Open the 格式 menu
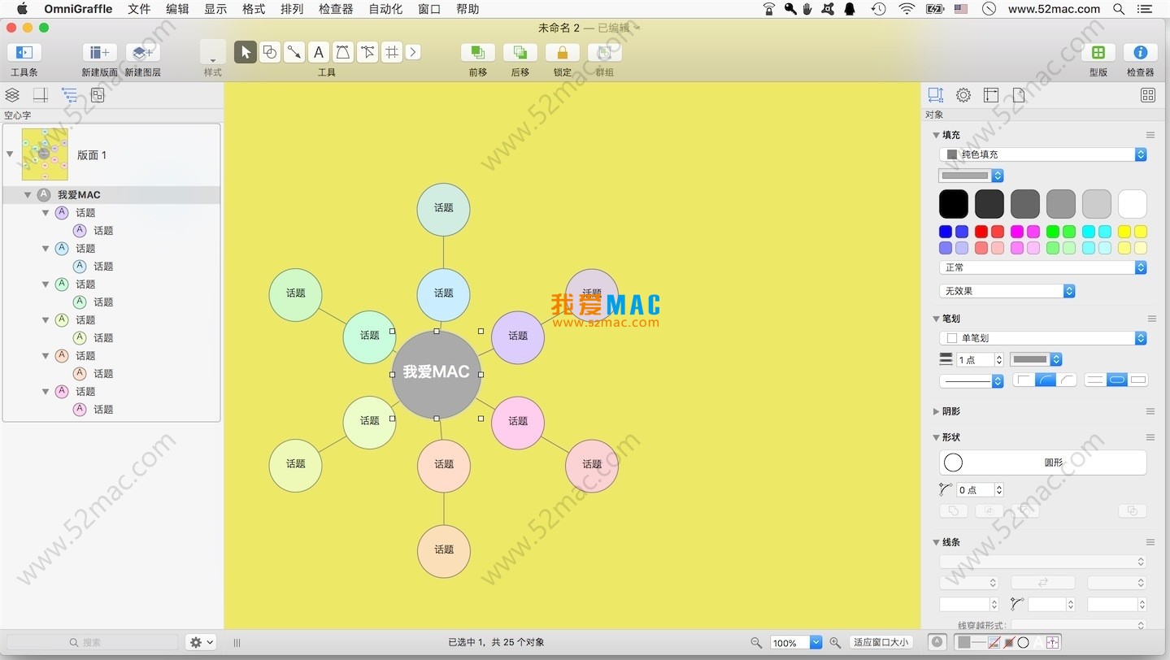Viewport: 1170px width, 660px height. pyautogui.click(x=254, y=9)
